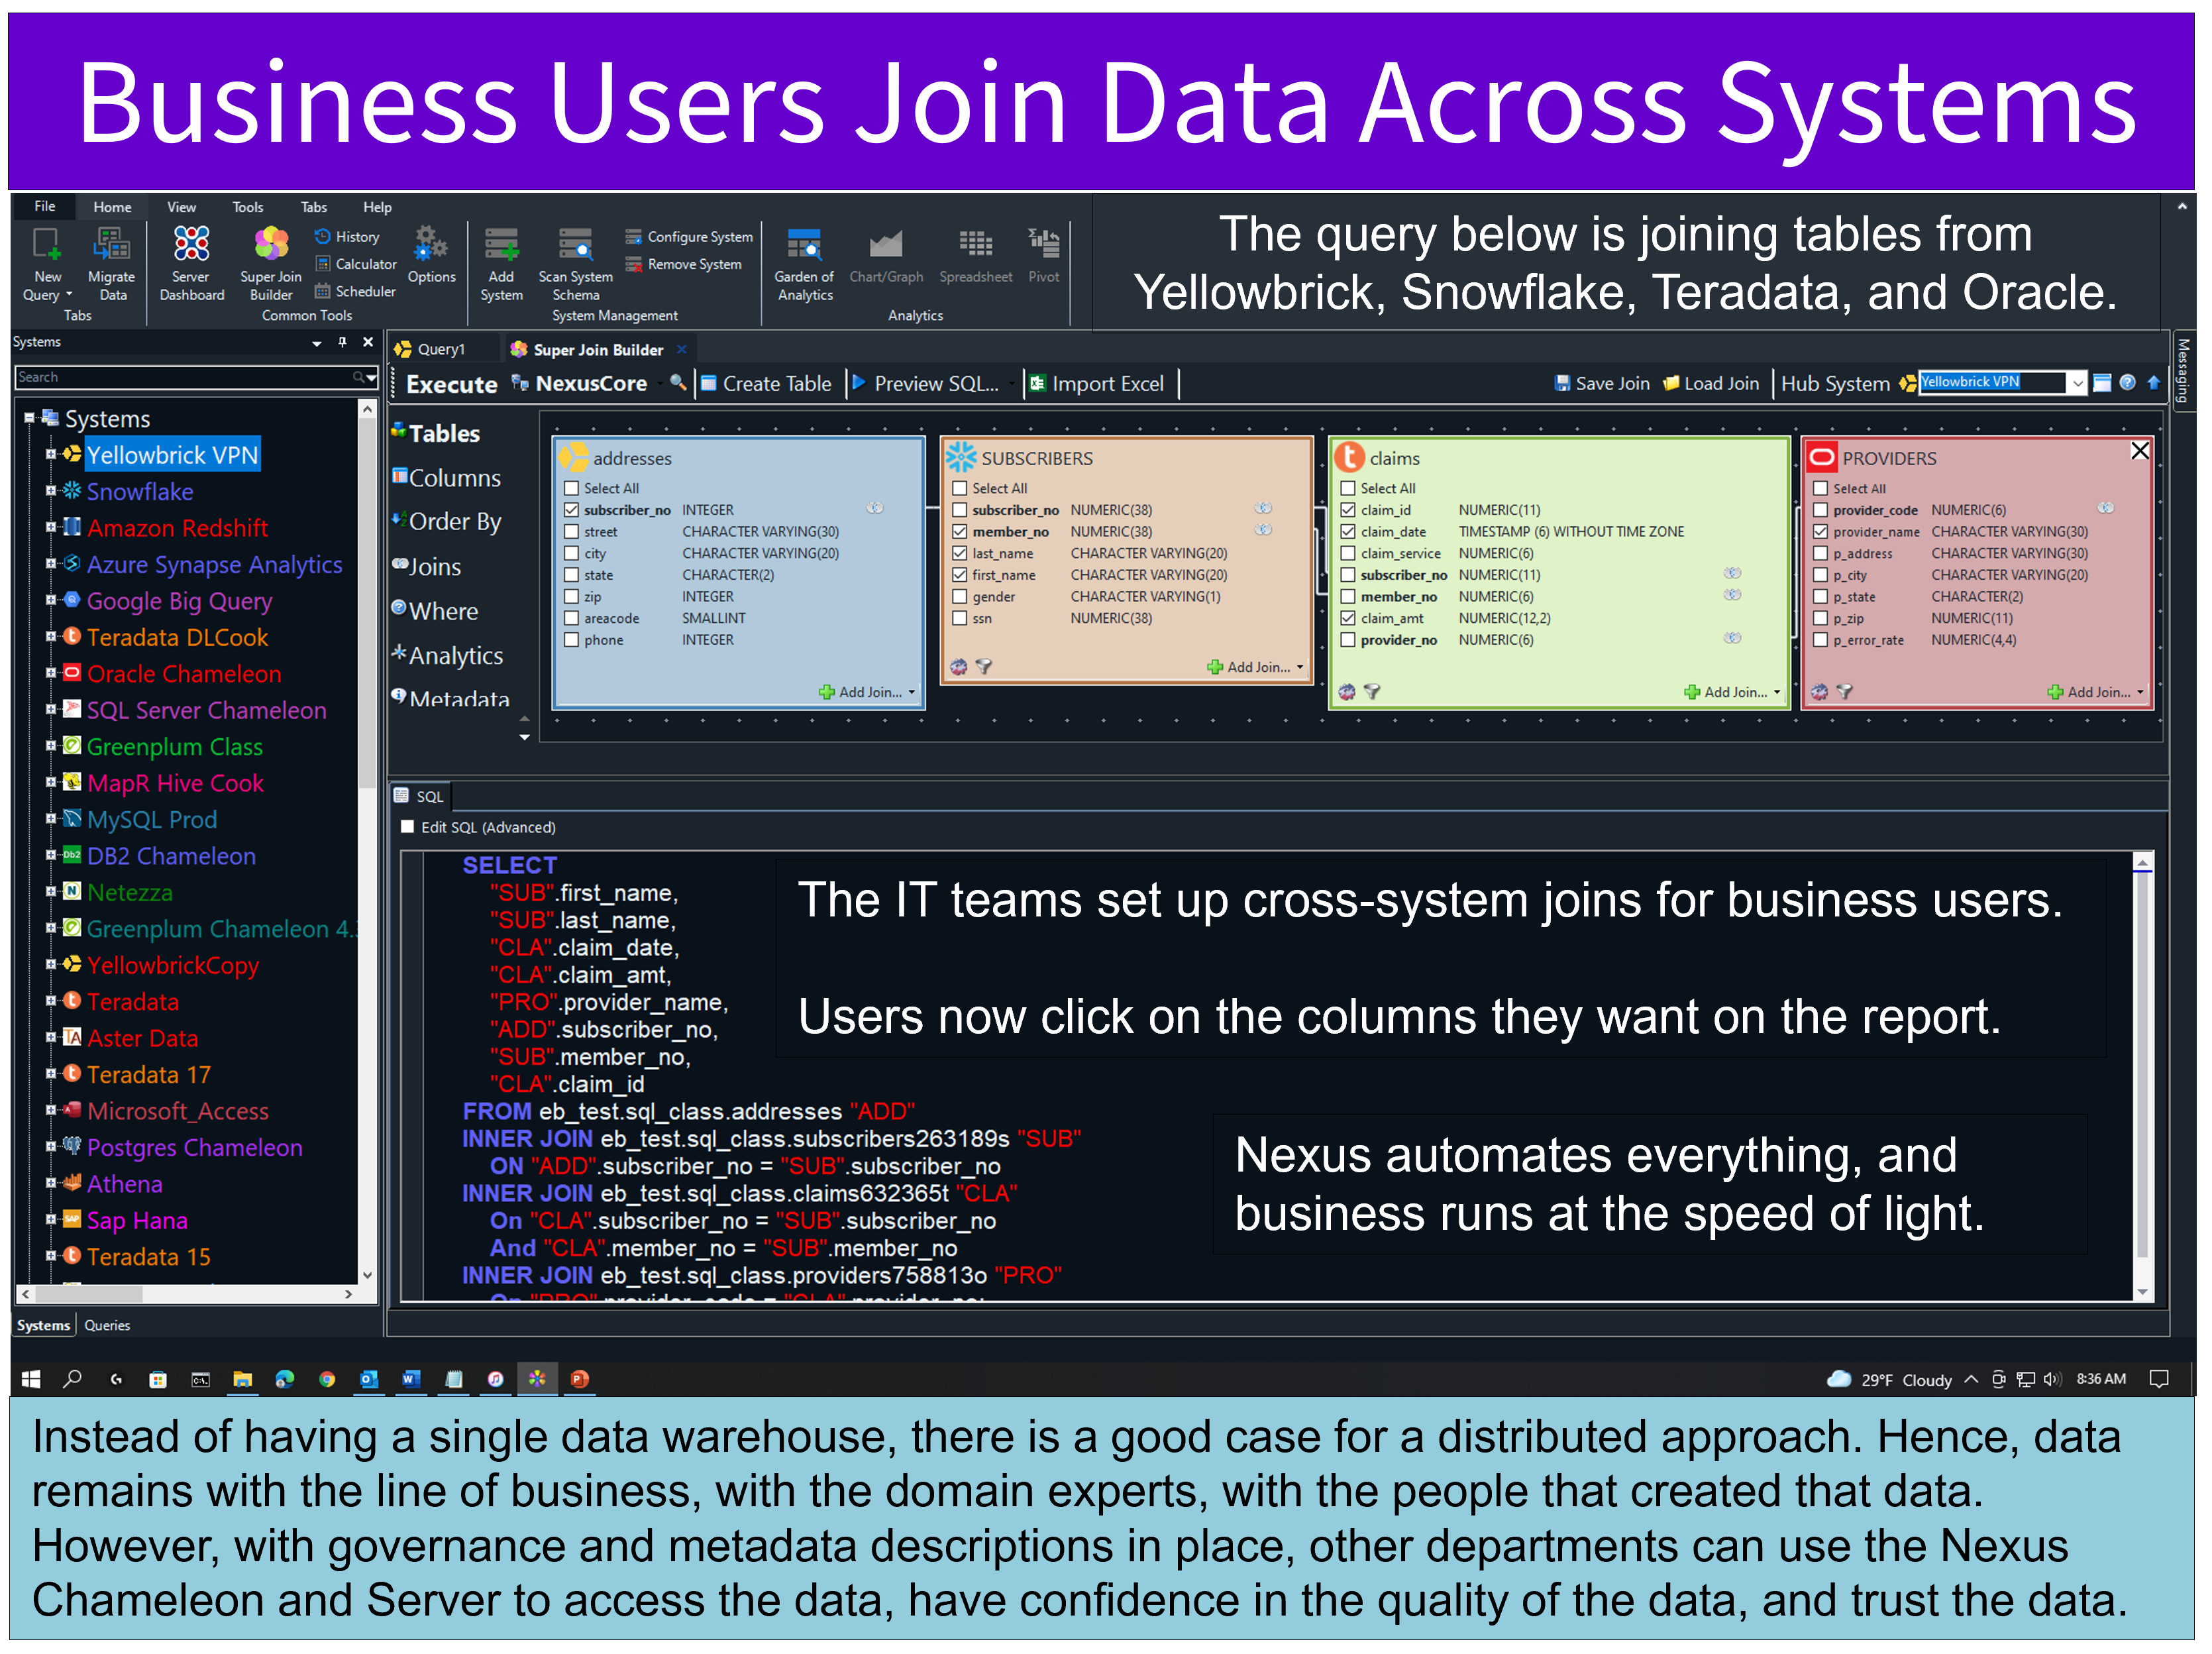Check the street column in addresses

(x=572, y=532)
